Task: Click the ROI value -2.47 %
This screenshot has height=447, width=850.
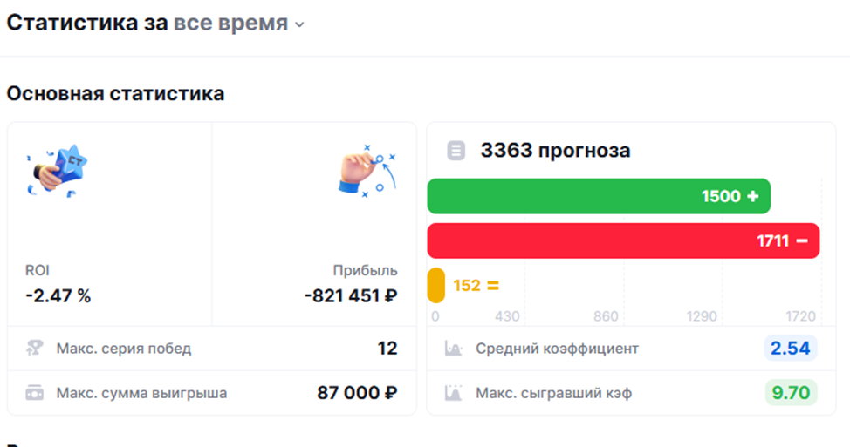Action: click(x=58, y=296)
